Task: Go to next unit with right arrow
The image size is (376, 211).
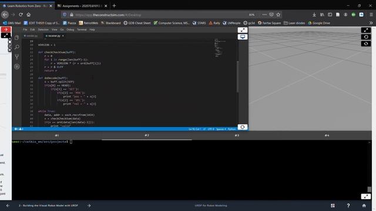Action: click(x=89, y=206)
